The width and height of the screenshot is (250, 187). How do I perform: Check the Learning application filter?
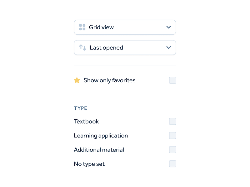[x=172, y=136]
